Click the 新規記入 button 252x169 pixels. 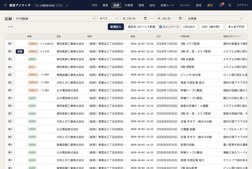coord(116,27)
